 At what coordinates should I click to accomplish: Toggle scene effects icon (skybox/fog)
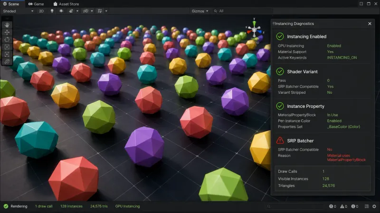(x=71, y=11)
